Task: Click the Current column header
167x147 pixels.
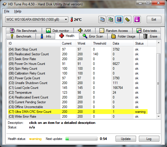Action: (x=68, y=43)
